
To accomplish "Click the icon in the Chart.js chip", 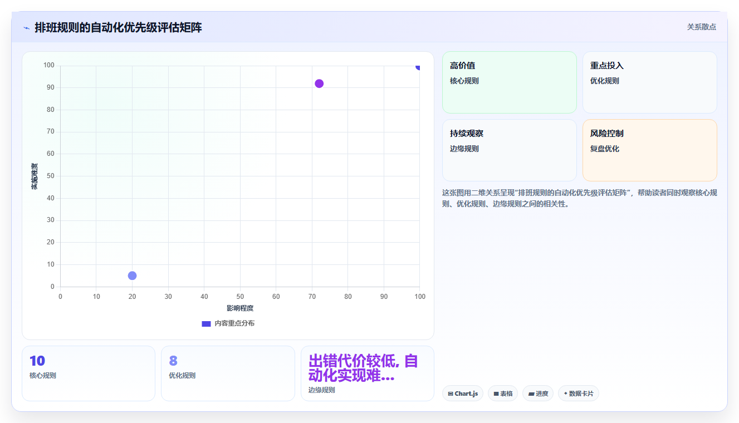I will tap(450, 394).
